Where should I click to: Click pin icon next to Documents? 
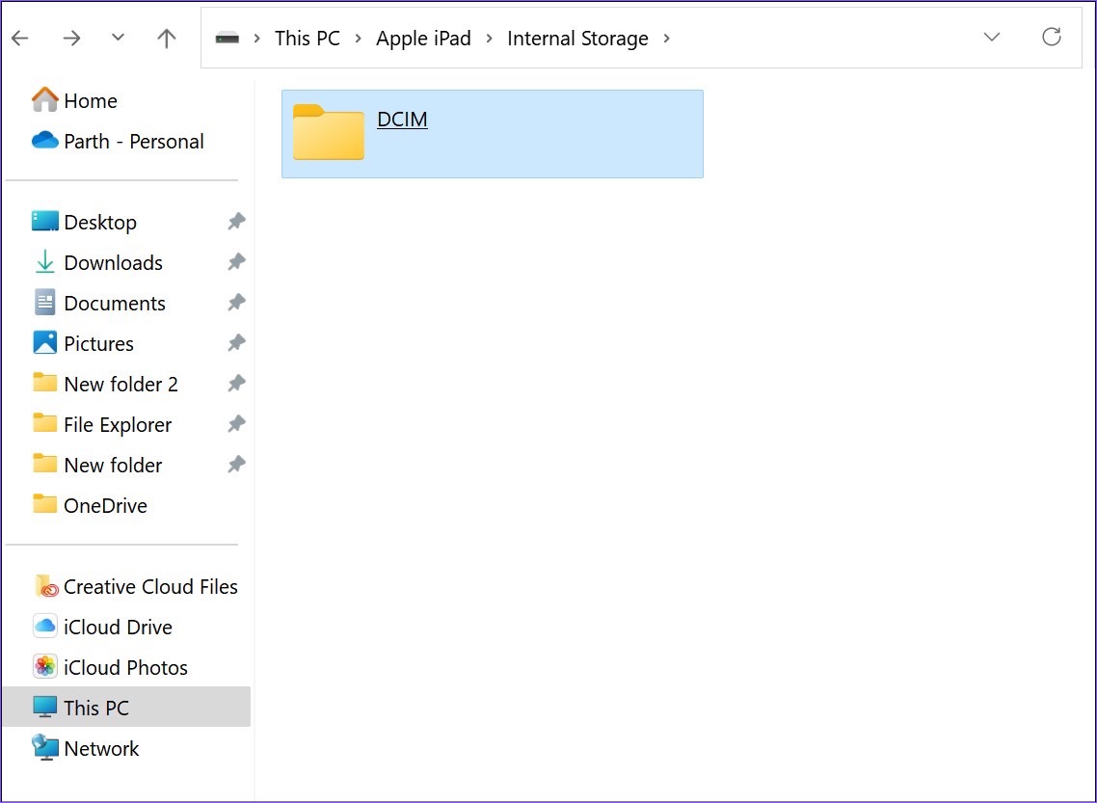(236, 303)
